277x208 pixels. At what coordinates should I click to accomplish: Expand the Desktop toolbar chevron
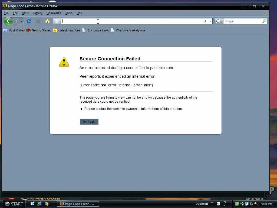click(x=212, y=203)
